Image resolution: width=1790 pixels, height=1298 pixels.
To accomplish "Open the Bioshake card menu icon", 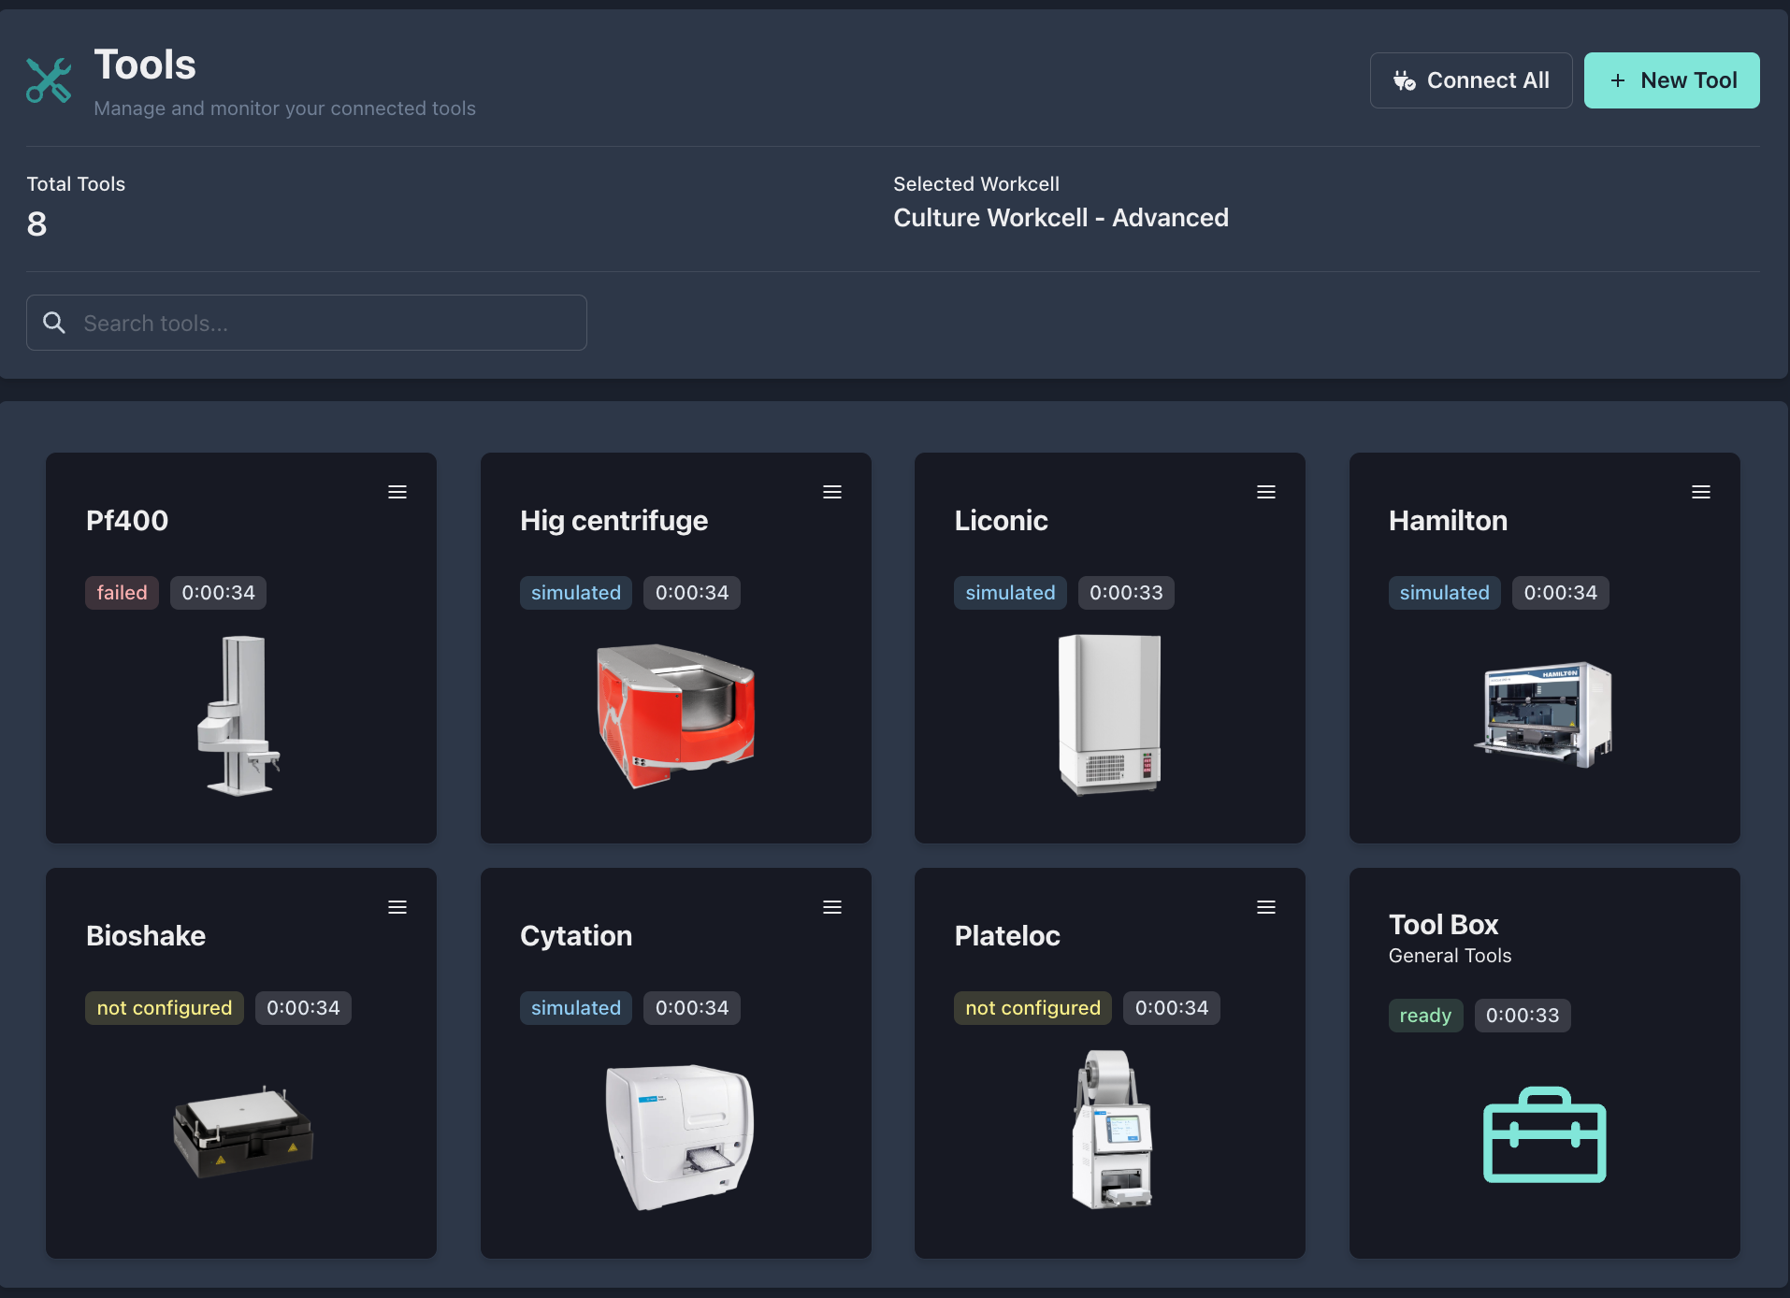I will coord(397,907).
